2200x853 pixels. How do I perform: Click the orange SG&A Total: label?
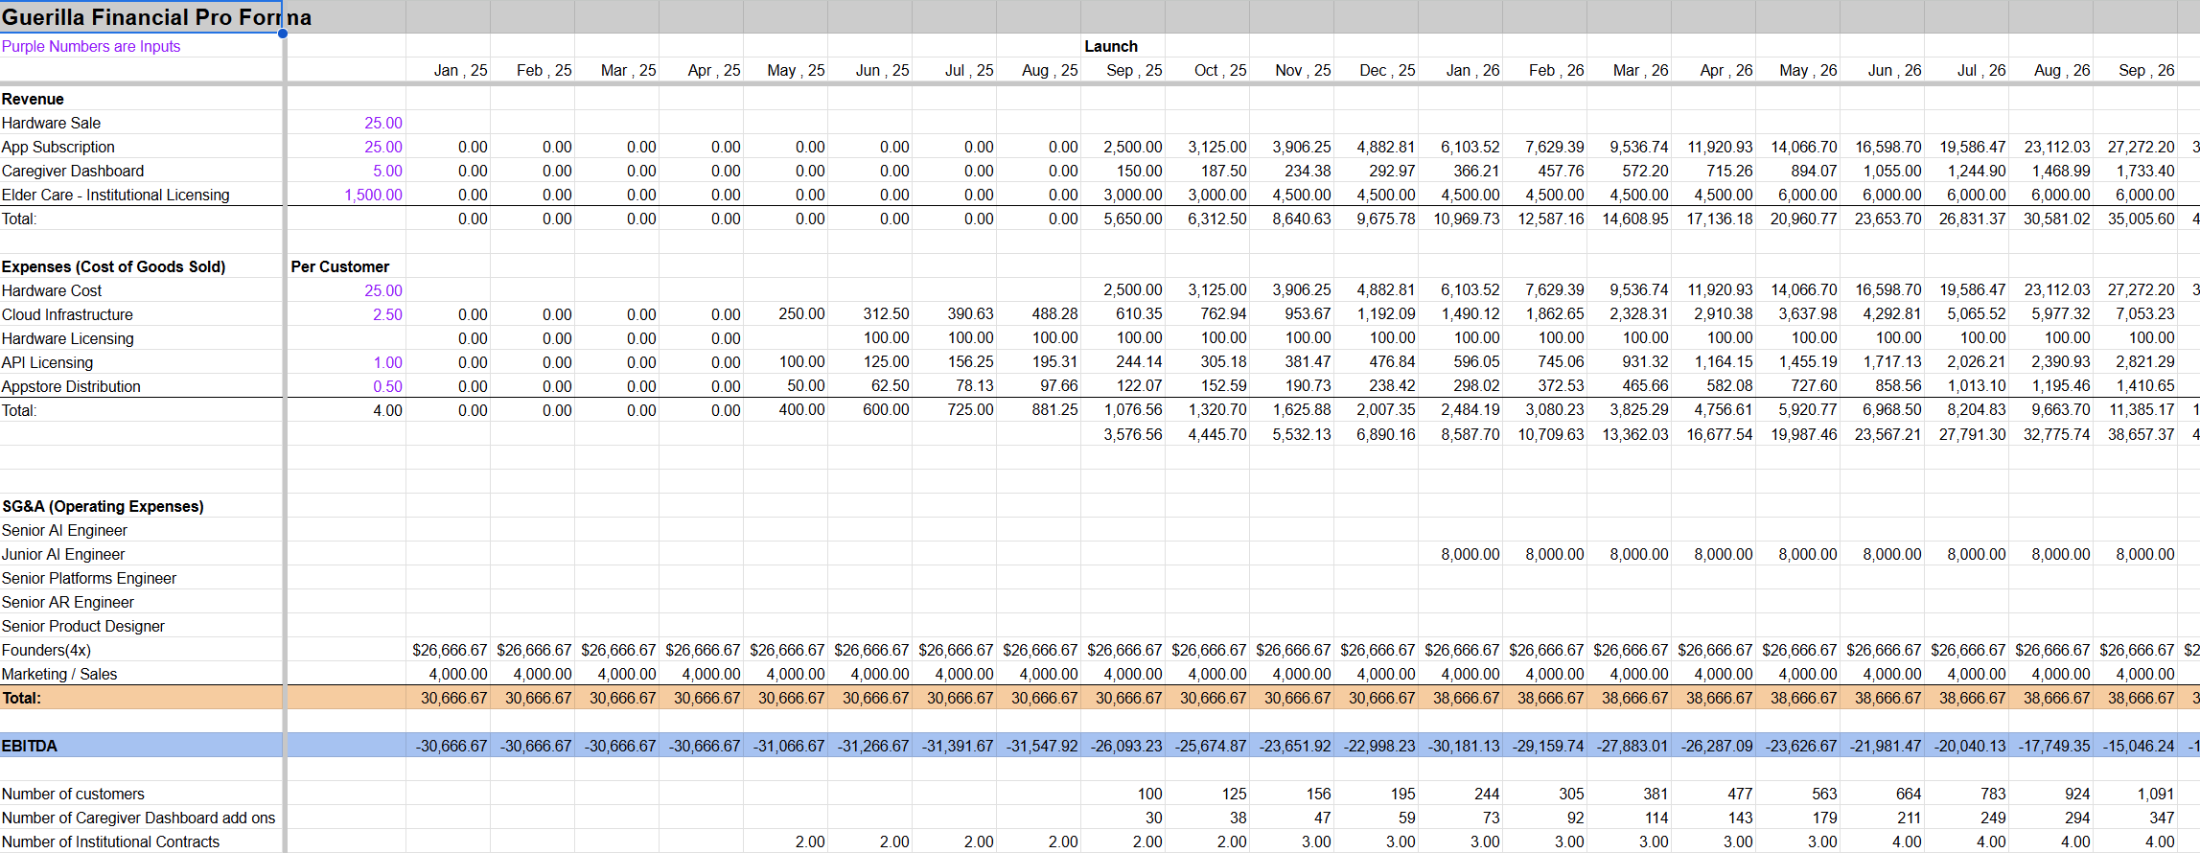click(22, 698)
